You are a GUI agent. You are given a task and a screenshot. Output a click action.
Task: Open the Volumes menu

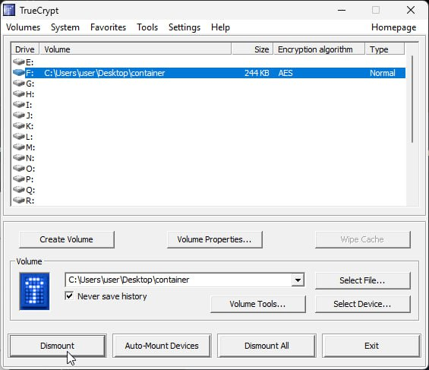(x=24, y=27)
